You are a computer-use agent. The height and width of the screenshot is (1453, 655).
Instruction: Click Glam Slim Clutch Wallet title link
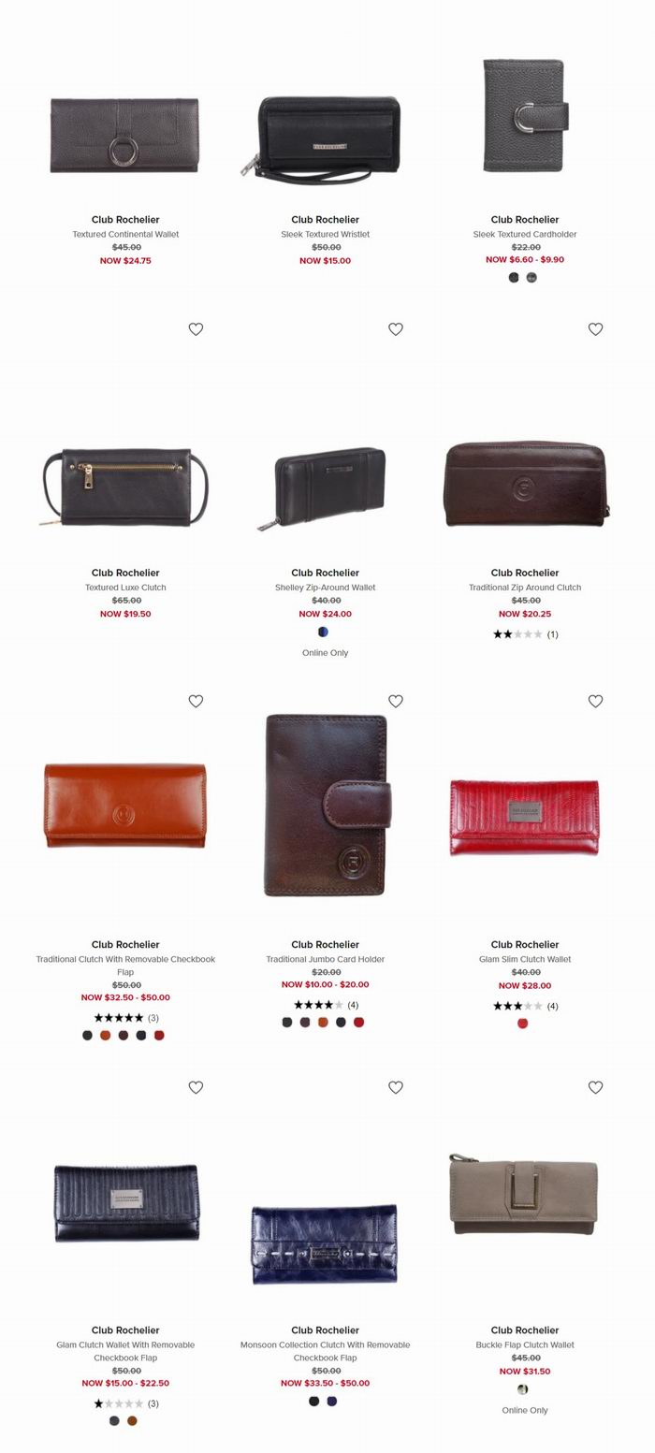pos(525,959)
